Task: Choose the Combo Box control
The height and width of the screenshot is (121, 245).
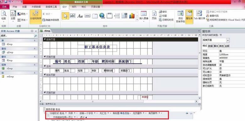Action: pyautogui.click(x=124, y=16)
